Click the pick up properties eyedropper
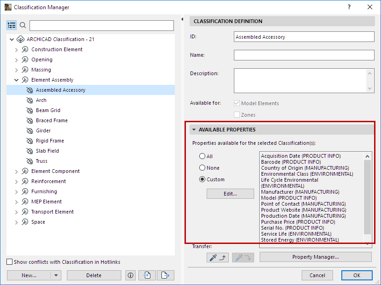Viewport: 381px width, 285px height. 218,257
